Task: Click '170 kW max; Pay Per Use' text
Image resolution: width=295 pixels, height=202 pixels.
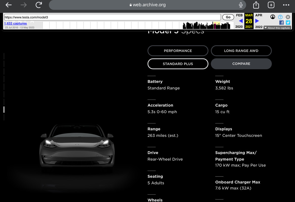Action: 240,165
